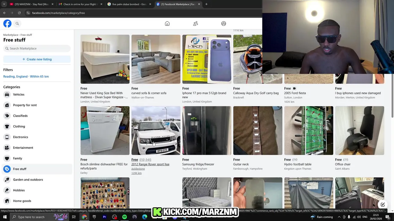
Task: Open 2005 Ford fiesta listing title
Action: 295,93
